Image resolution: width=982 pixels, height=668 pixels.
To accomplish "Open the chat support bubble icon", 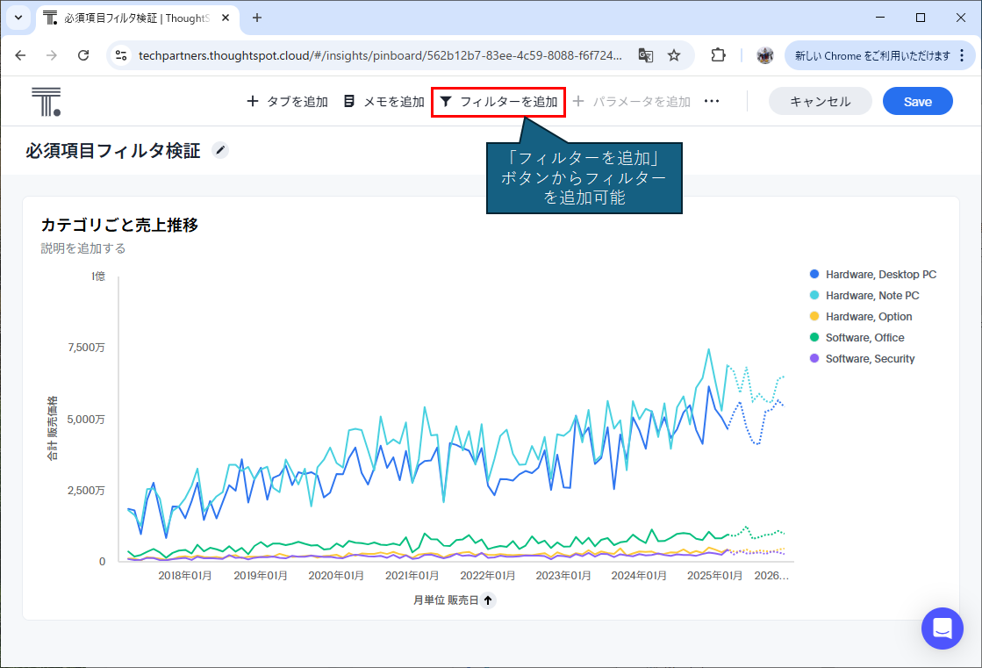I will click(x=943, y=628).
